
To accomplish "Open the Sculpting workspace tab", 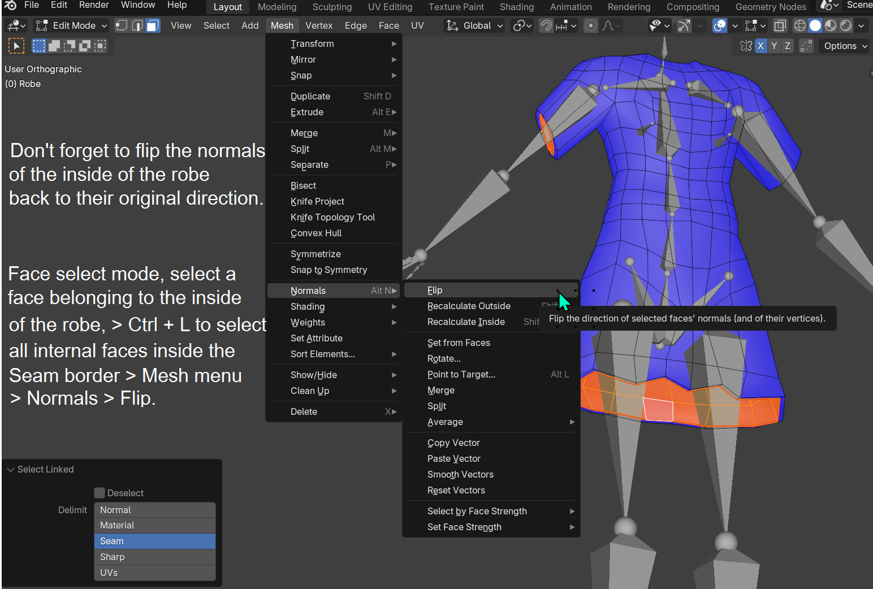I will (x=332, y=7).
